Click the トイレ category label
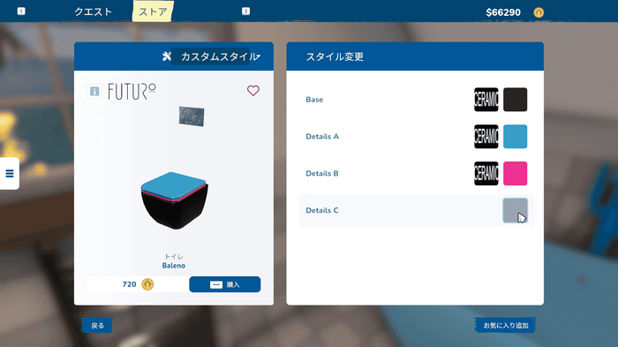This screenshot has width=618, height=347. 174,257
